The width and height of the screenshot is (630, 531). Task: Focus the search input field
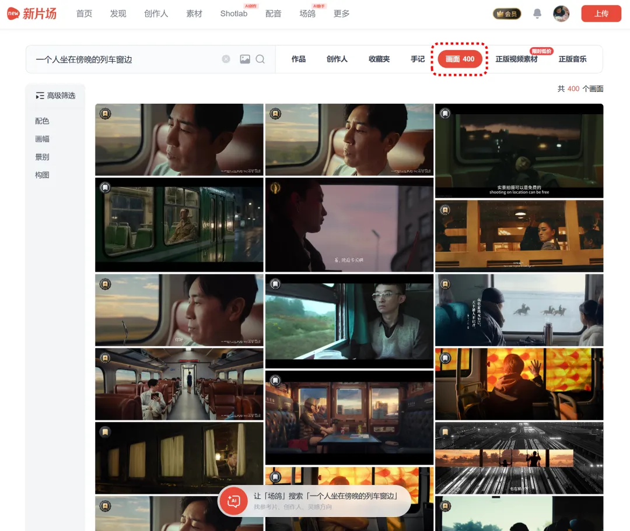tap(127, 59)
